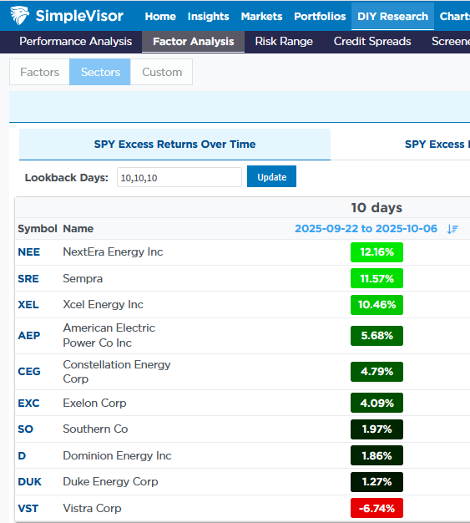The height and width of the screenshot is (523, 470).
Task: Click the 11.57% value cell for Sempra
Action: (377, 278)
